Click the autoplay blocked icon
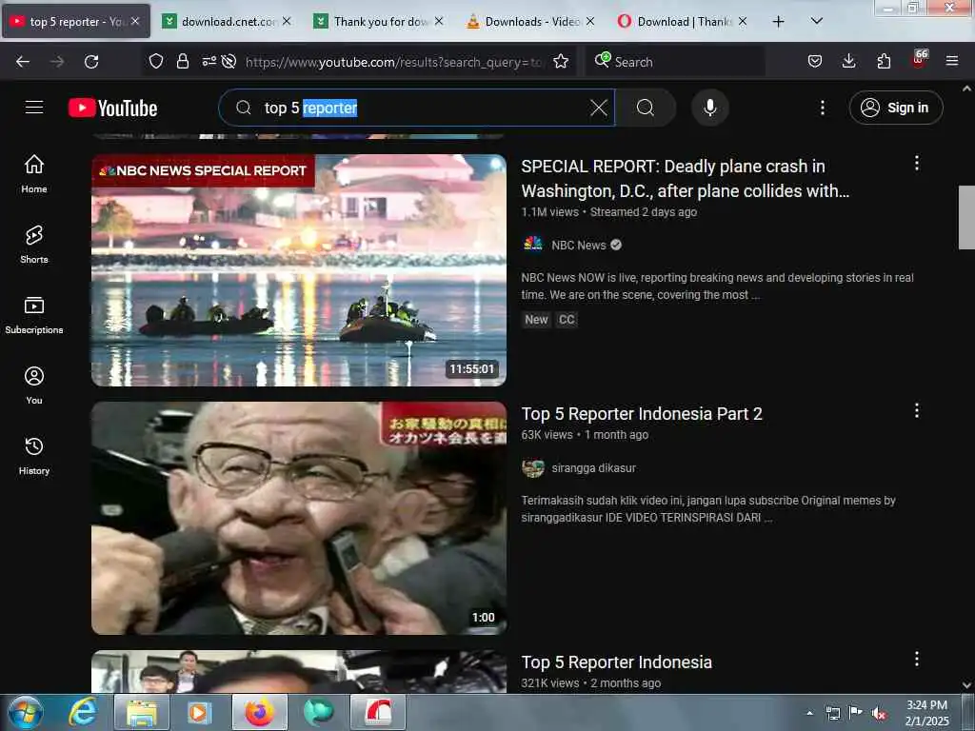The height and width of the screenshot is (731, 975). [229, 61]
